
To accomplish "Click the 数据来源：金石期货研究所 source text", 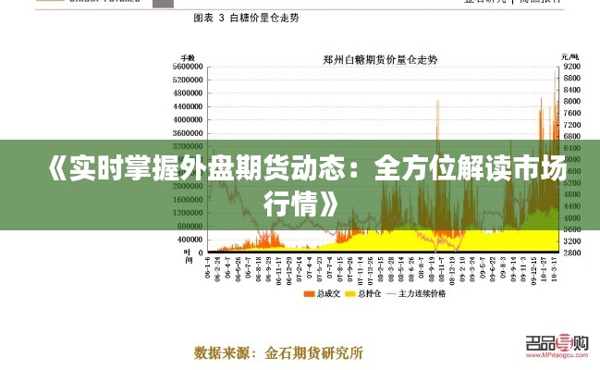I will [x=278, y=352].
